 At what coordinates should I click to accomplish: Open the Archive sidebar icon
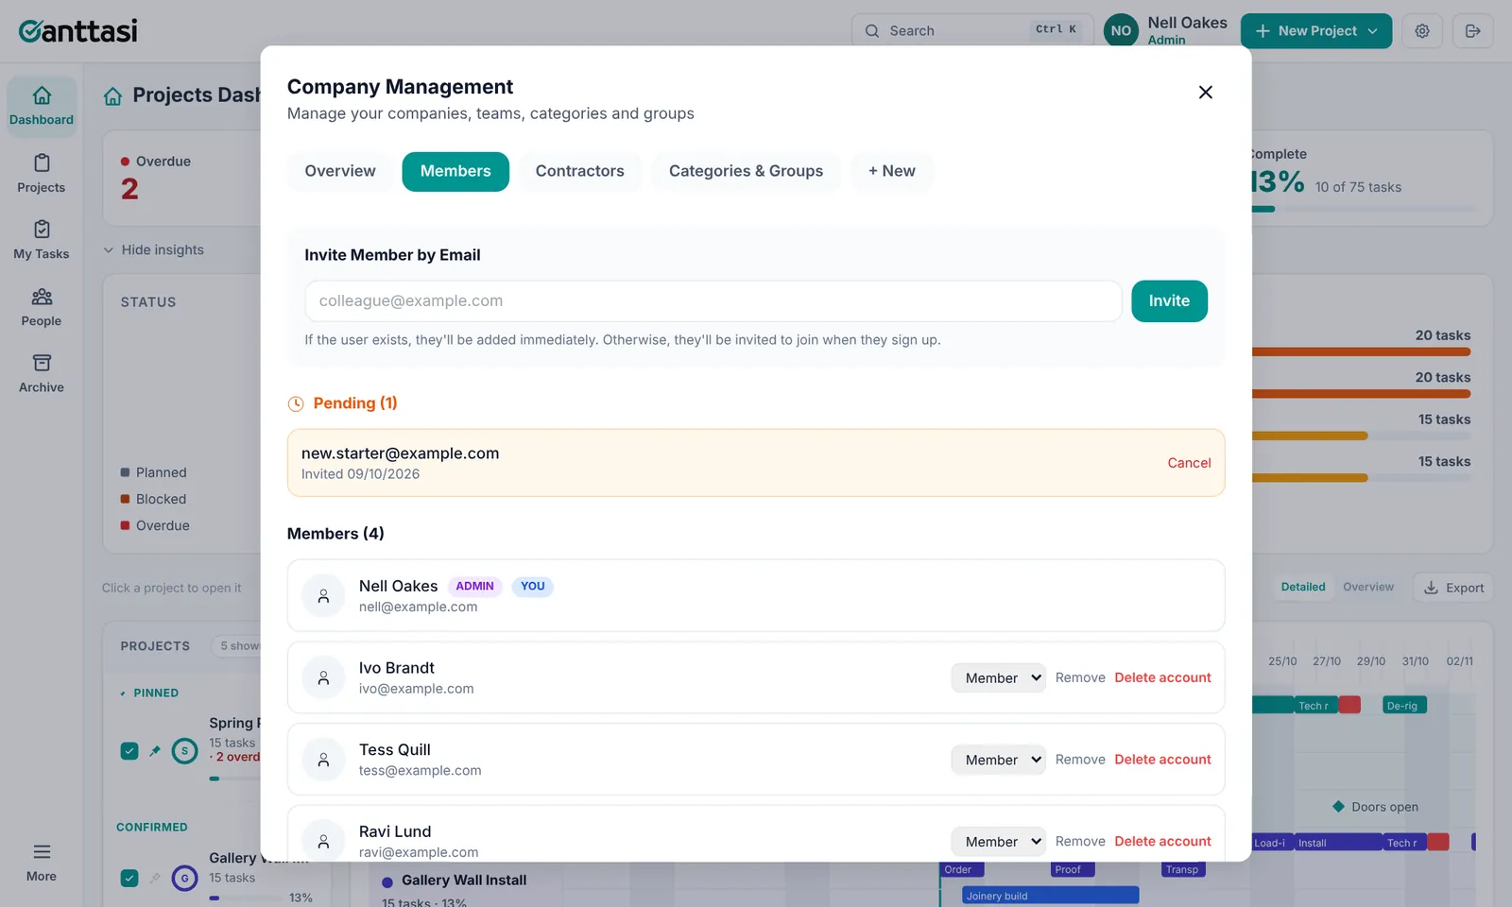pyautogui.click(x=42, y=373)
